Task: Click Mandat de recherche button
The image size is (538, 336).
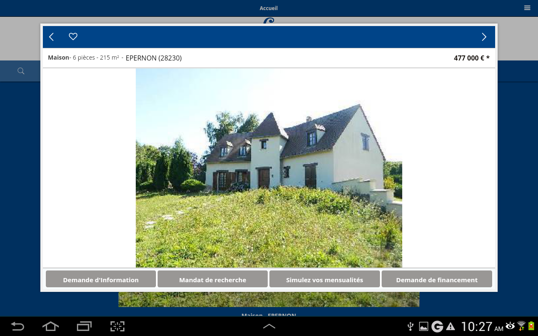Action: coord(213,279)
